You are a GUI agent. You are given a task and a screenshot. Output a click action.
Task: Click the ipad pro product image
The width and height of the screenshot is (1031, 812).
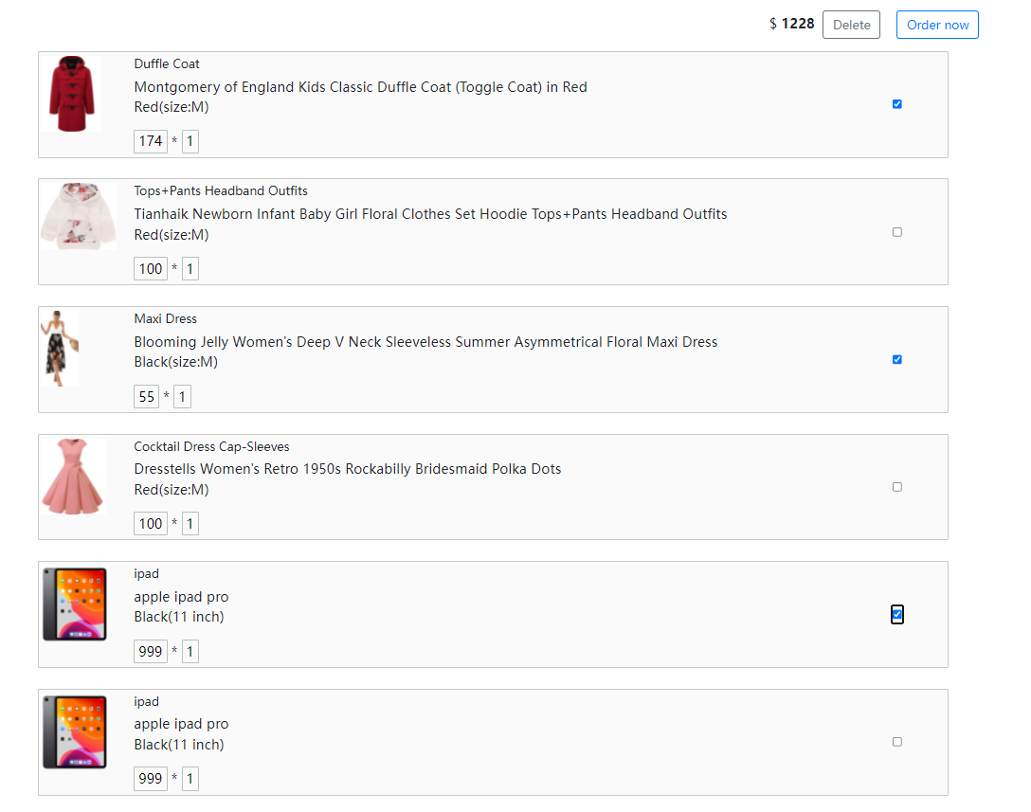(x=76, y=604)
